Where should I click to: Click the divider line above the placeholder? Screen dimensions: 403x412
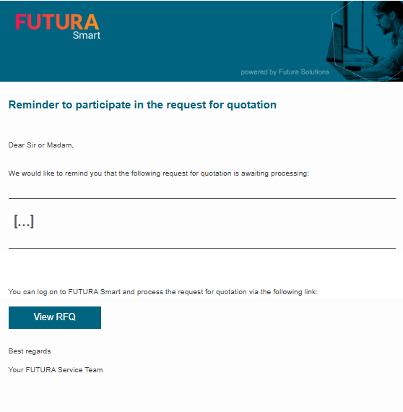[x=202, y=198]
